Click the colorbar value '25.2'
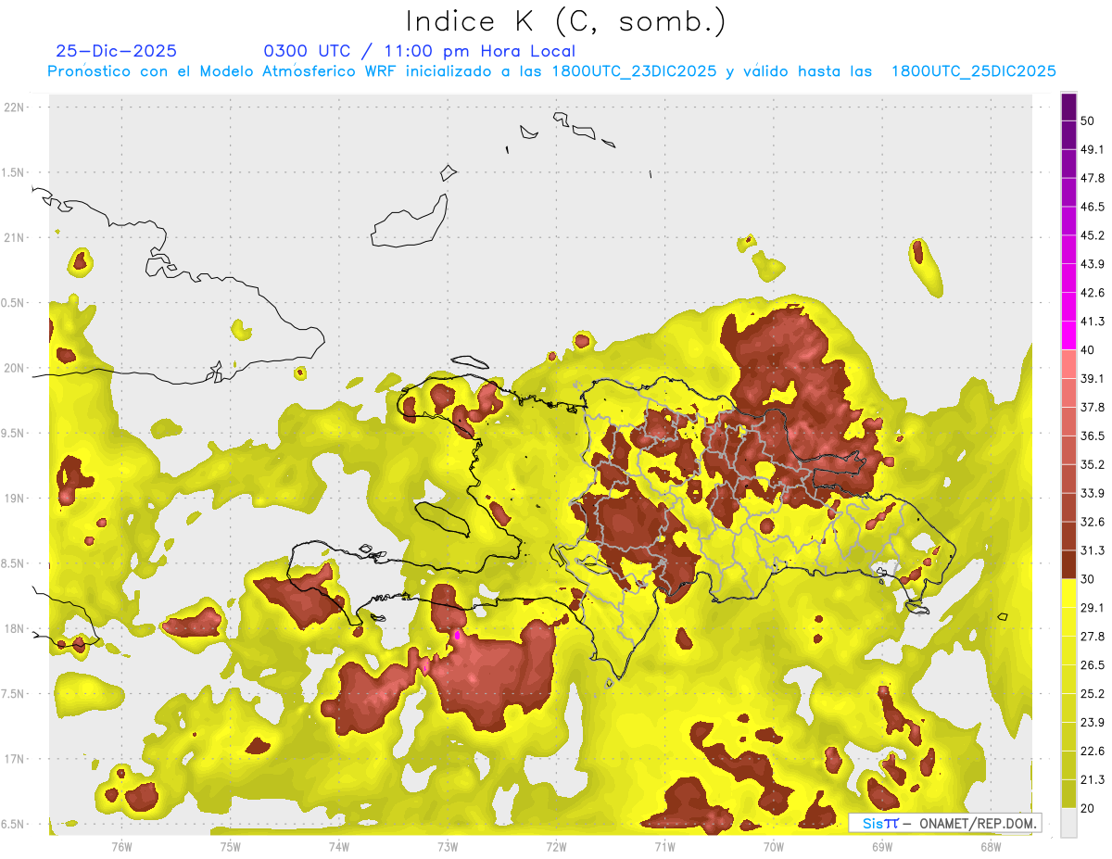This screenshot has height=859, width=1112. click(1092, 694)
